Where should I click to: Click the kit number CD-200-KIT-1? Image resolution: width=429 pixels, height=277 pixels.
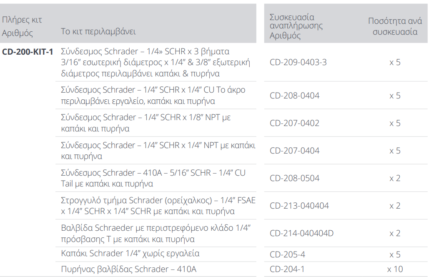point(28,52)
